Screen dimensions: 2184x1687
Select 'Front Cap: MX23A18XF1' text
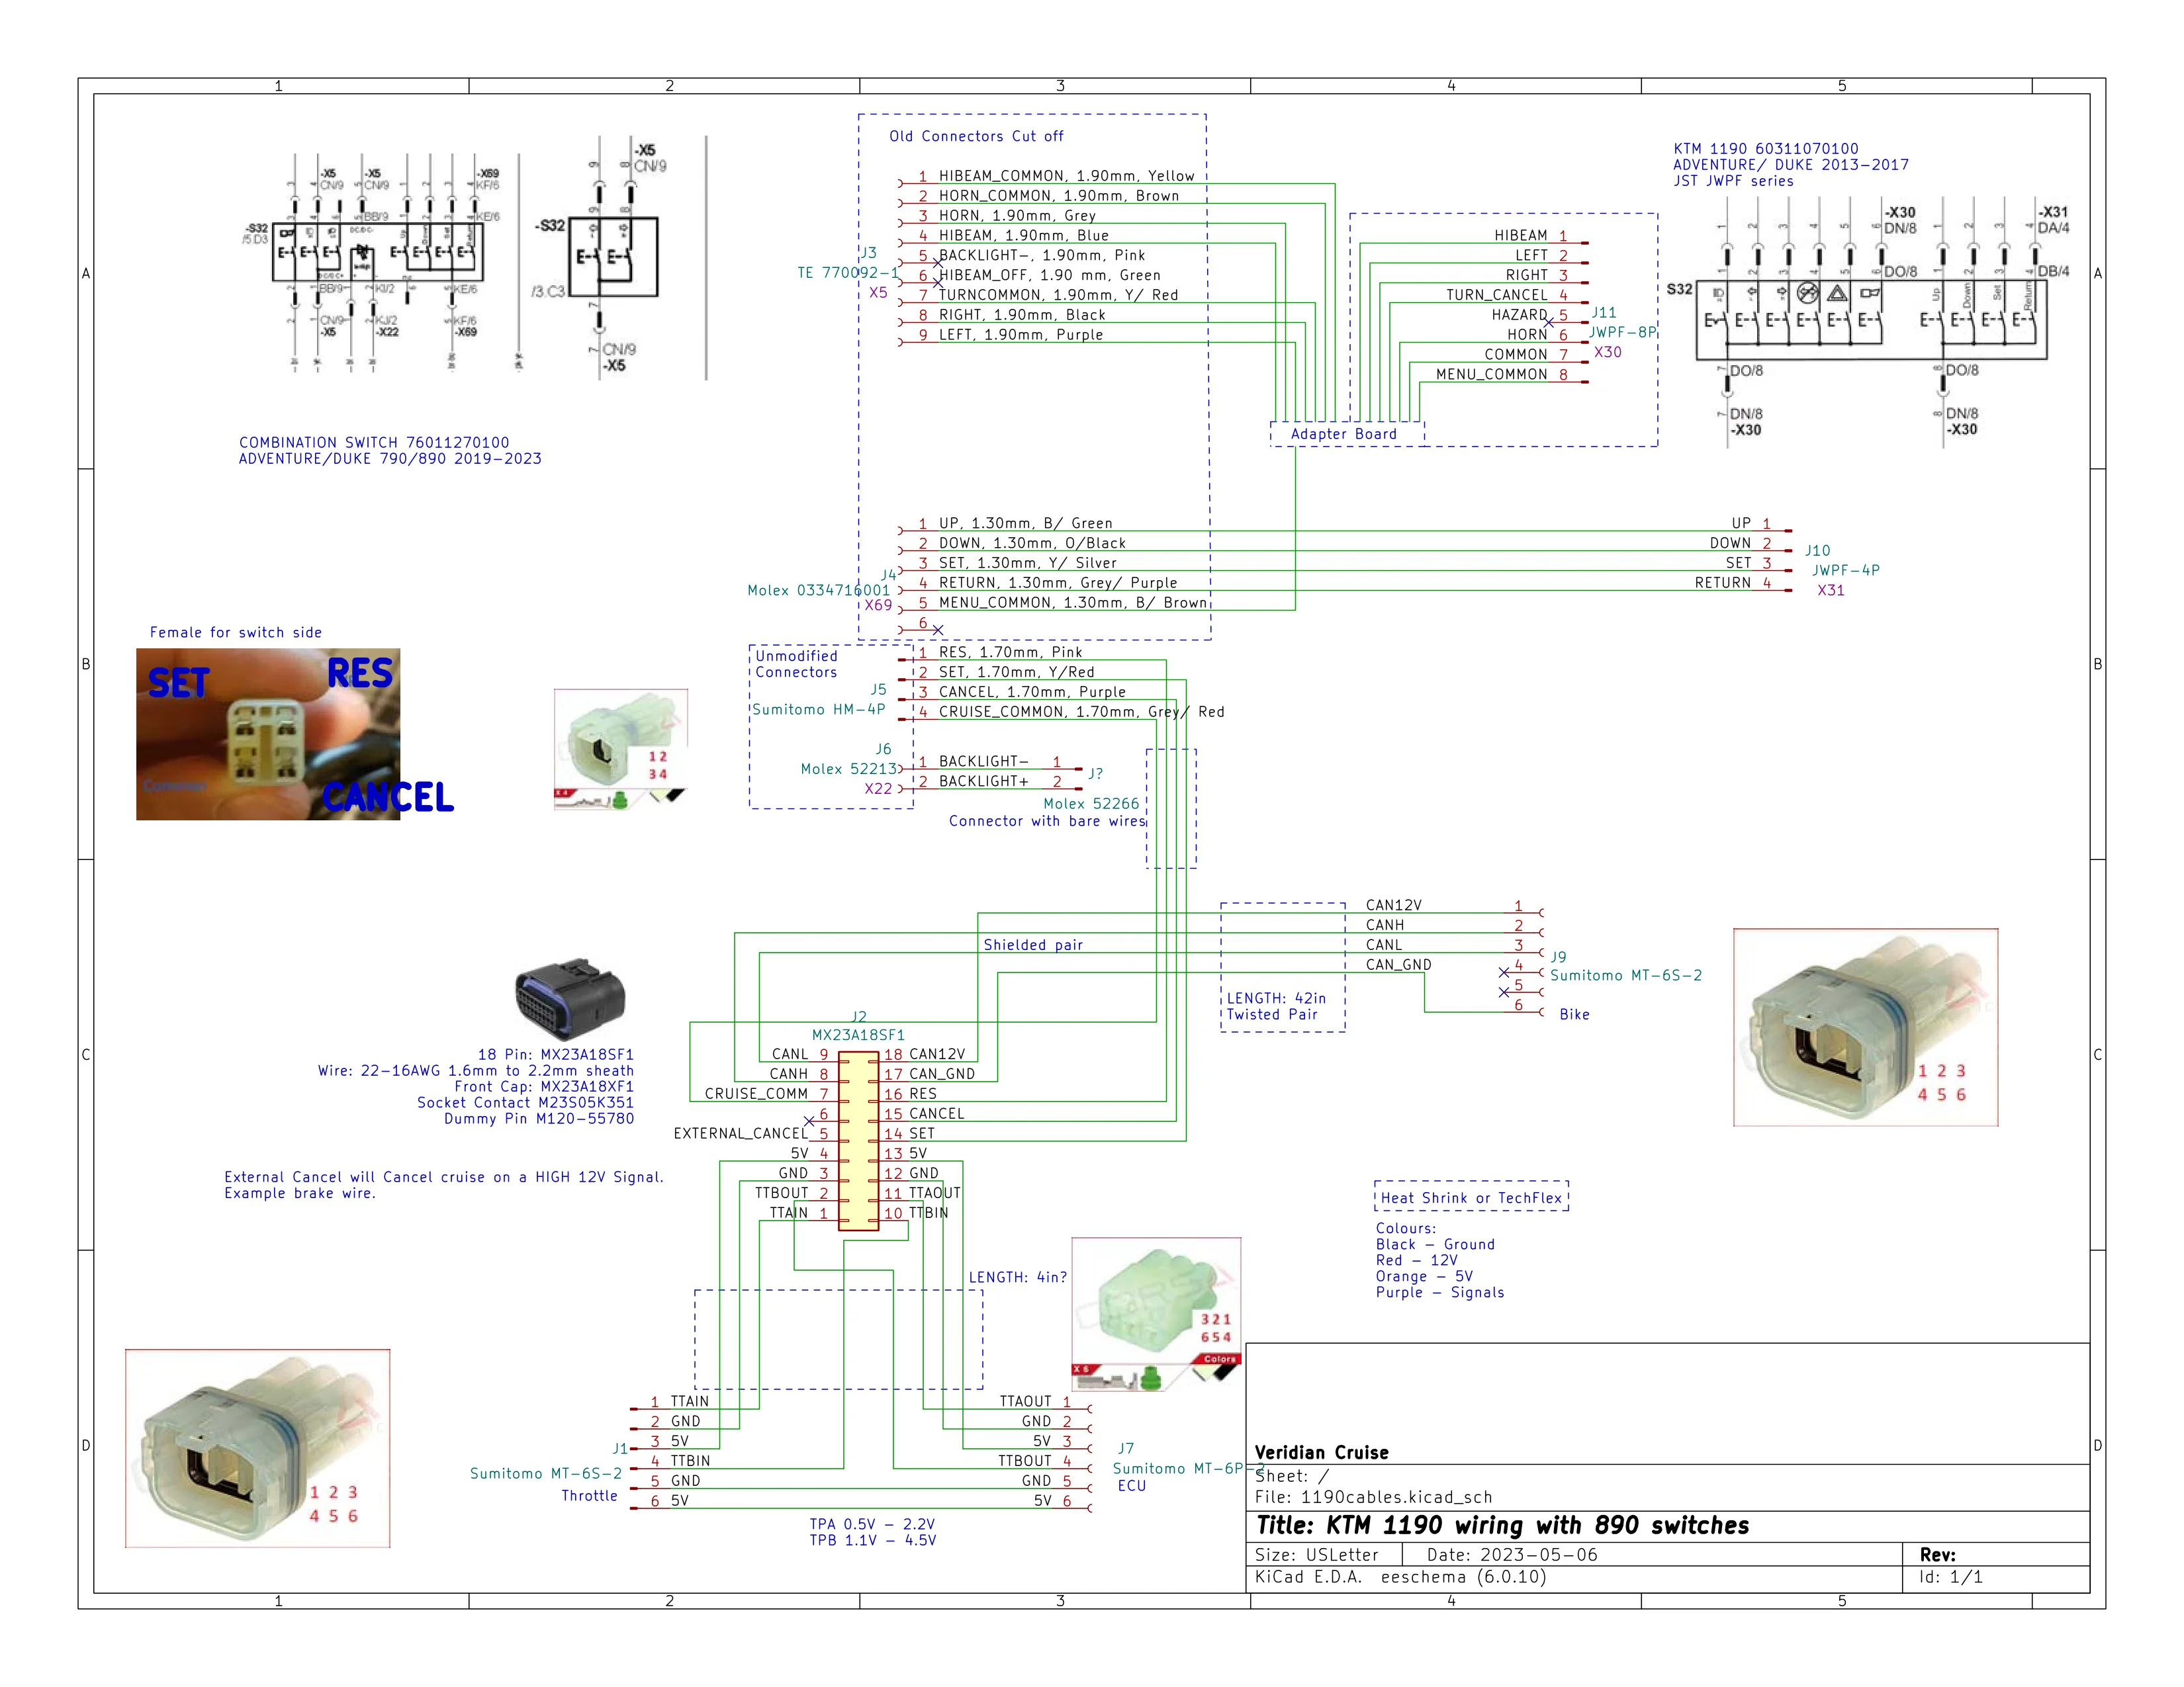[544, 1086]
